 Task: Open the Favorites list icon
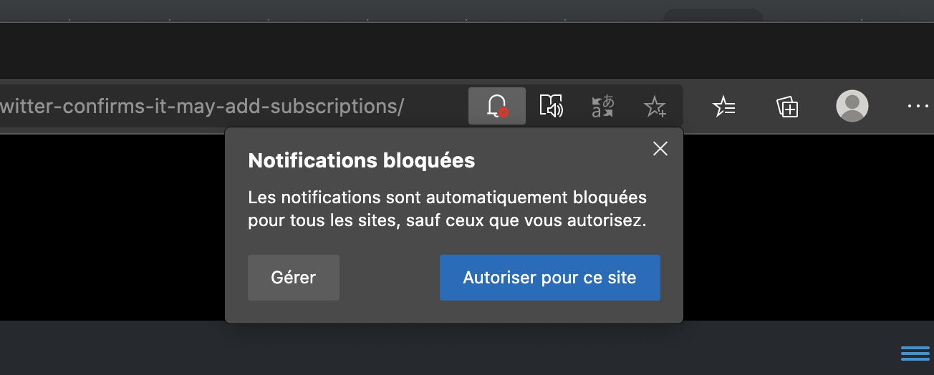[x=723, y=107]
